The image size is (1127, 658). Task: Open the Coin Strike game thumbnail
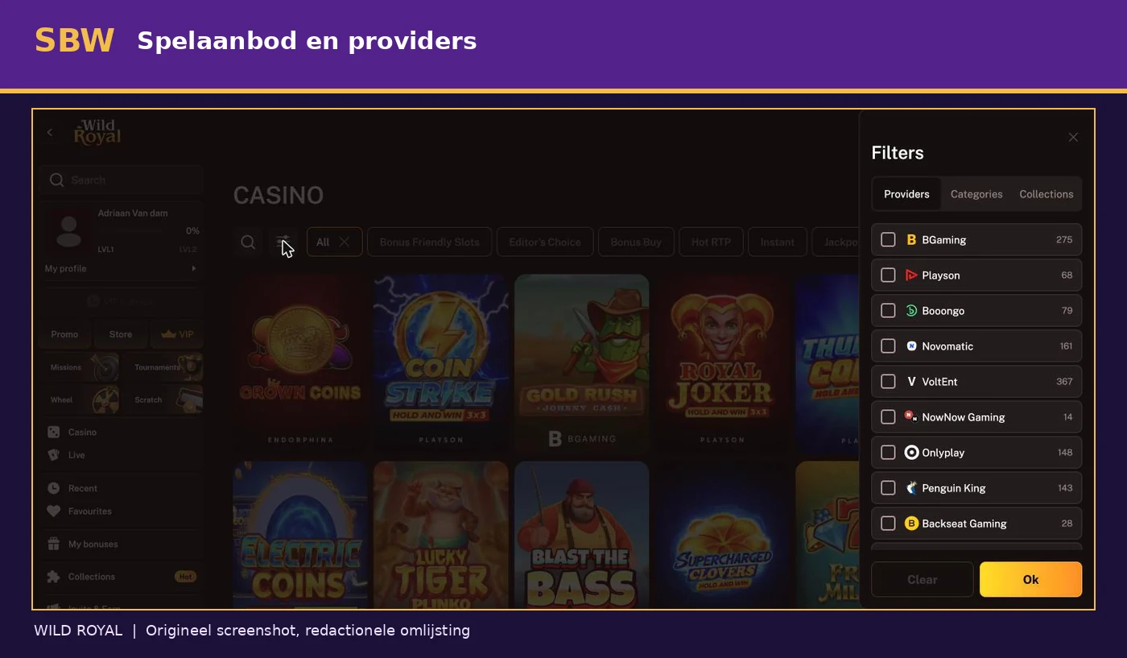(x=441, y=364)
